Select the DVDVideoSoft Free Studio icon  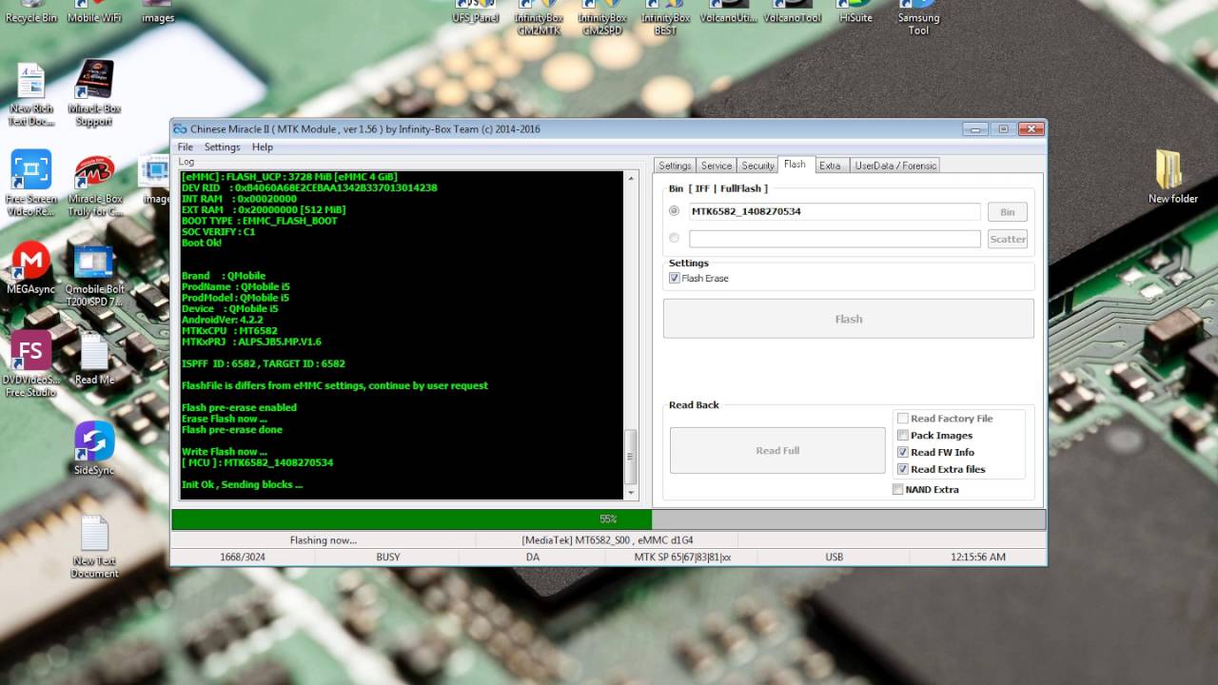31,363
